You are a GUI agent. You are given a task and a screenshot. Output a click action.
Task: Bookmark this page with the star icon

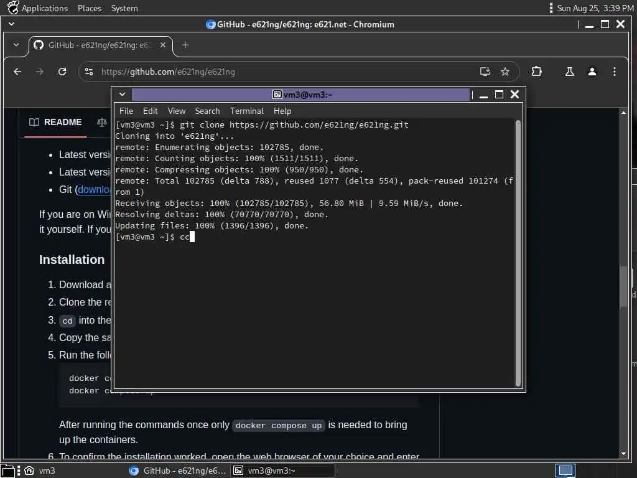pyautogui.click(x=505, y=72)
